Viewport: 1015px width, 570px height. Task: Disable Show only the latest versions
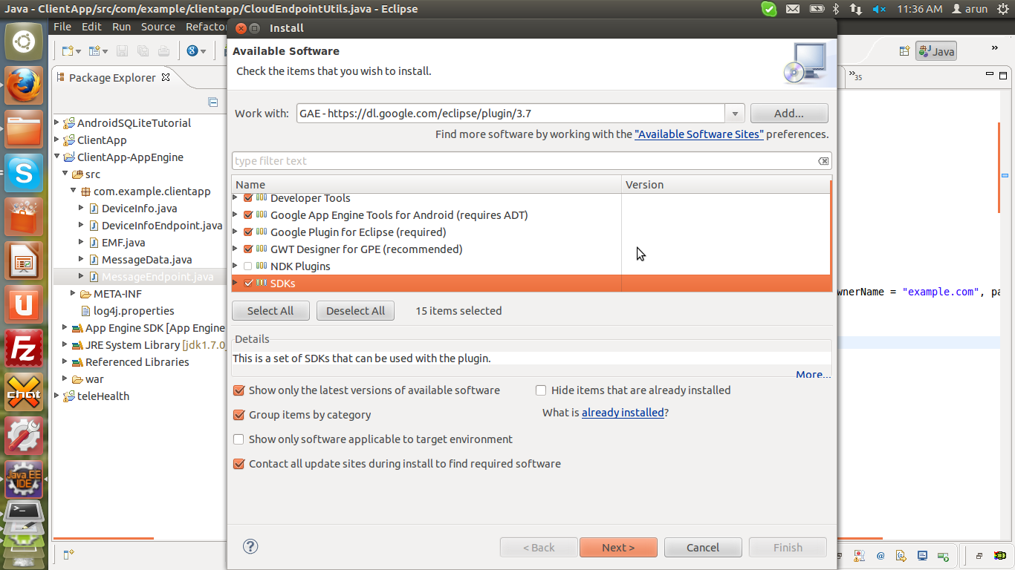tap(239, 390)
